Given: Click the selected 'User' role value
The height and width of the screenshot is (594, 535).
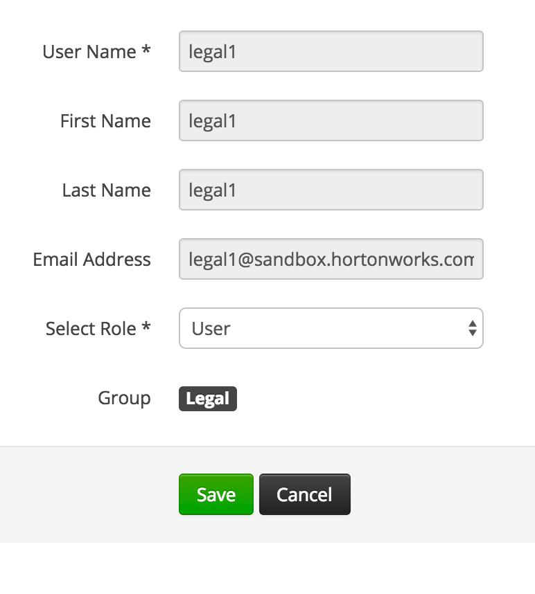Looking at the screenshot, I should 211,328.
